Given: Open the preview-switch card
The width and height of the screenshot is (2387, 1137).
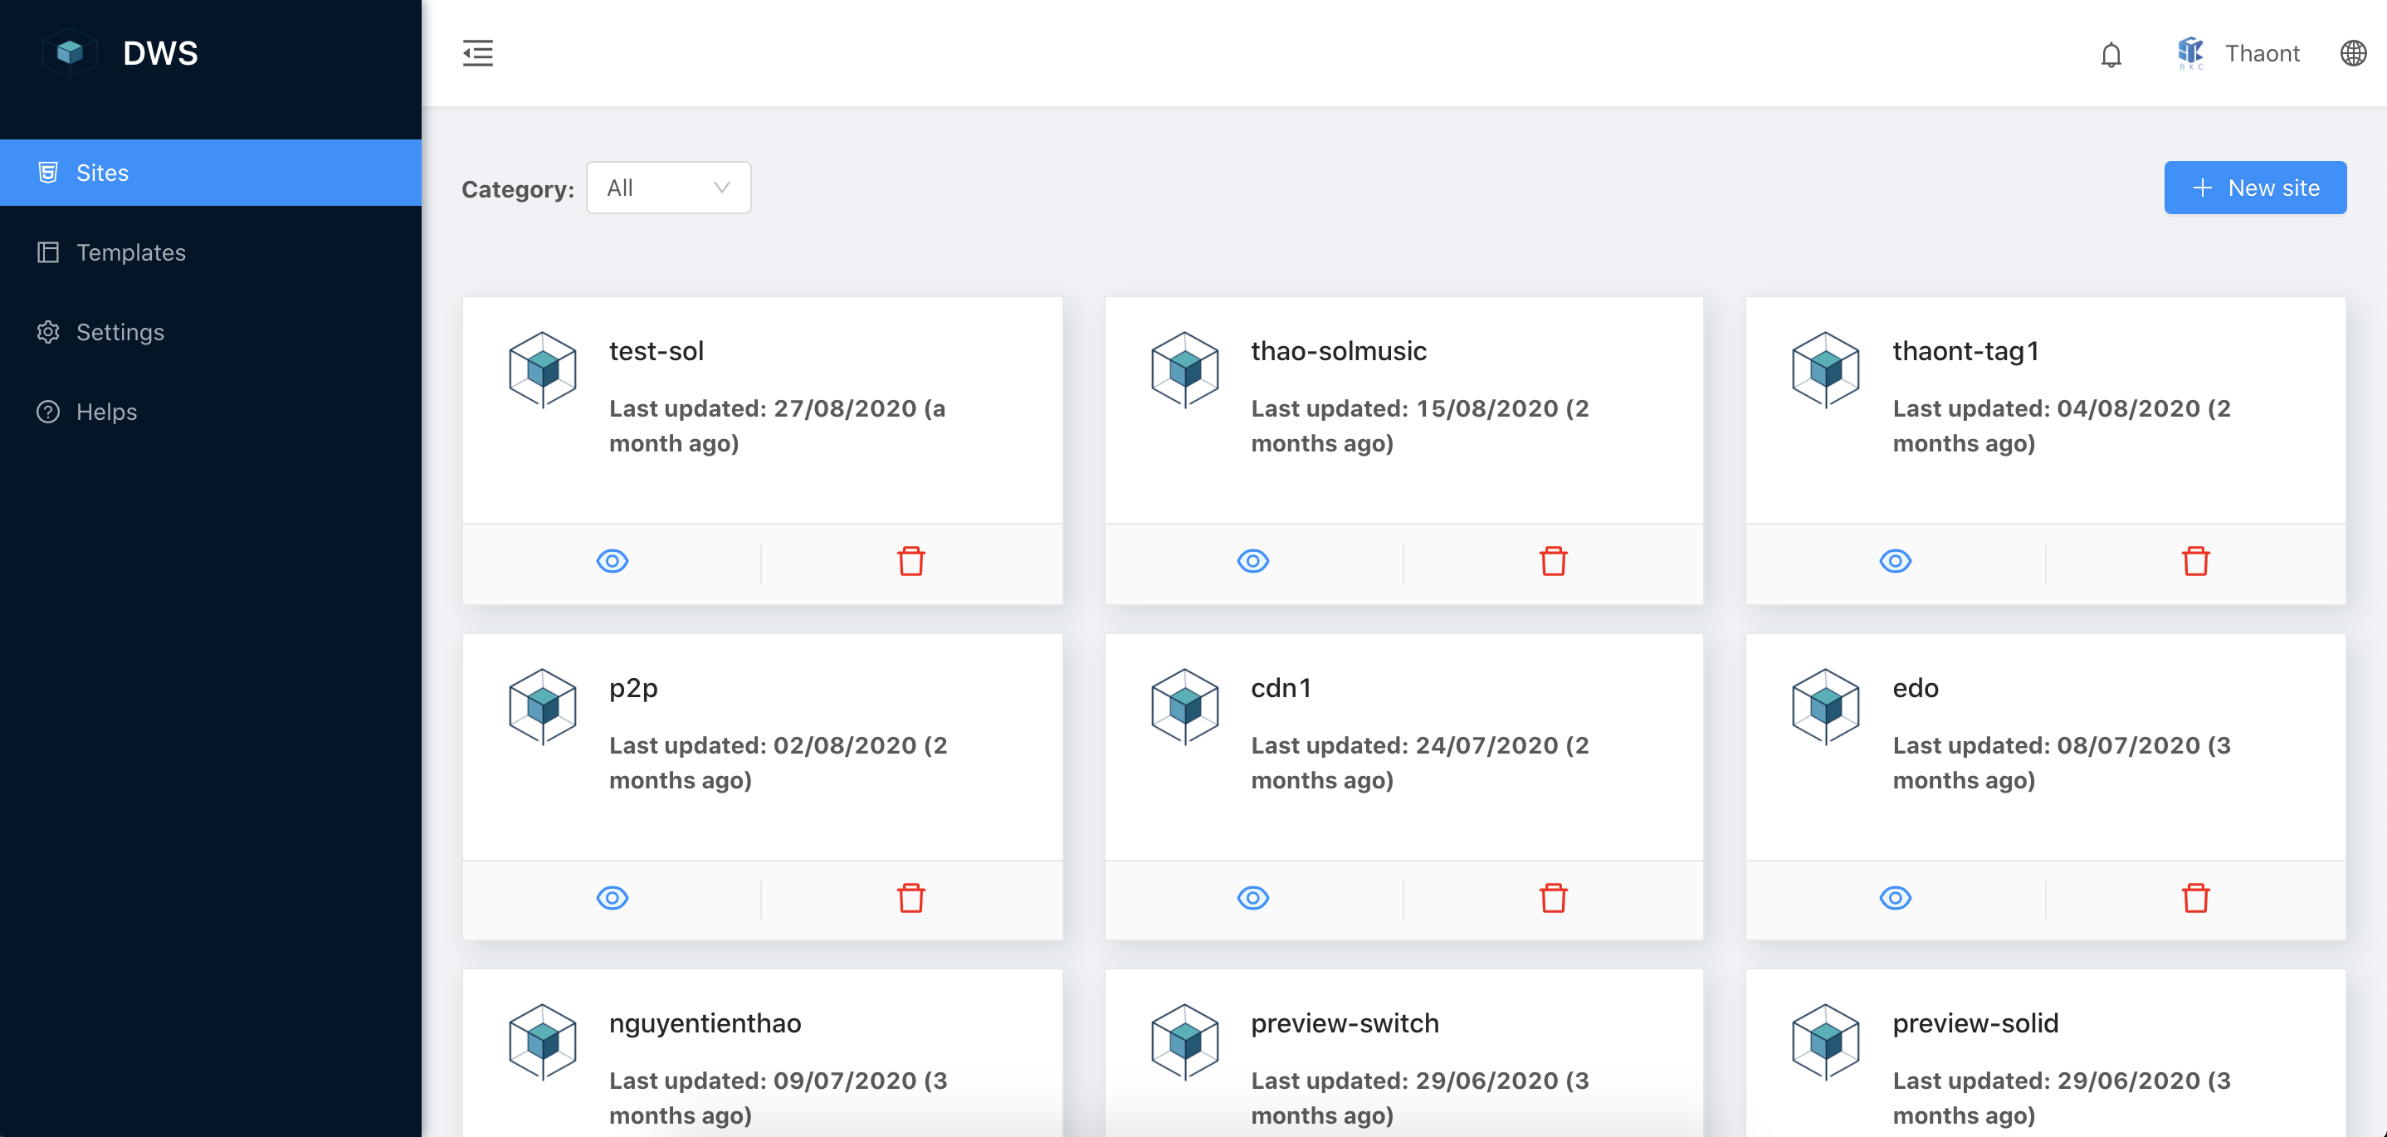Looking at the screenshot, I should pos(1345,1023).
